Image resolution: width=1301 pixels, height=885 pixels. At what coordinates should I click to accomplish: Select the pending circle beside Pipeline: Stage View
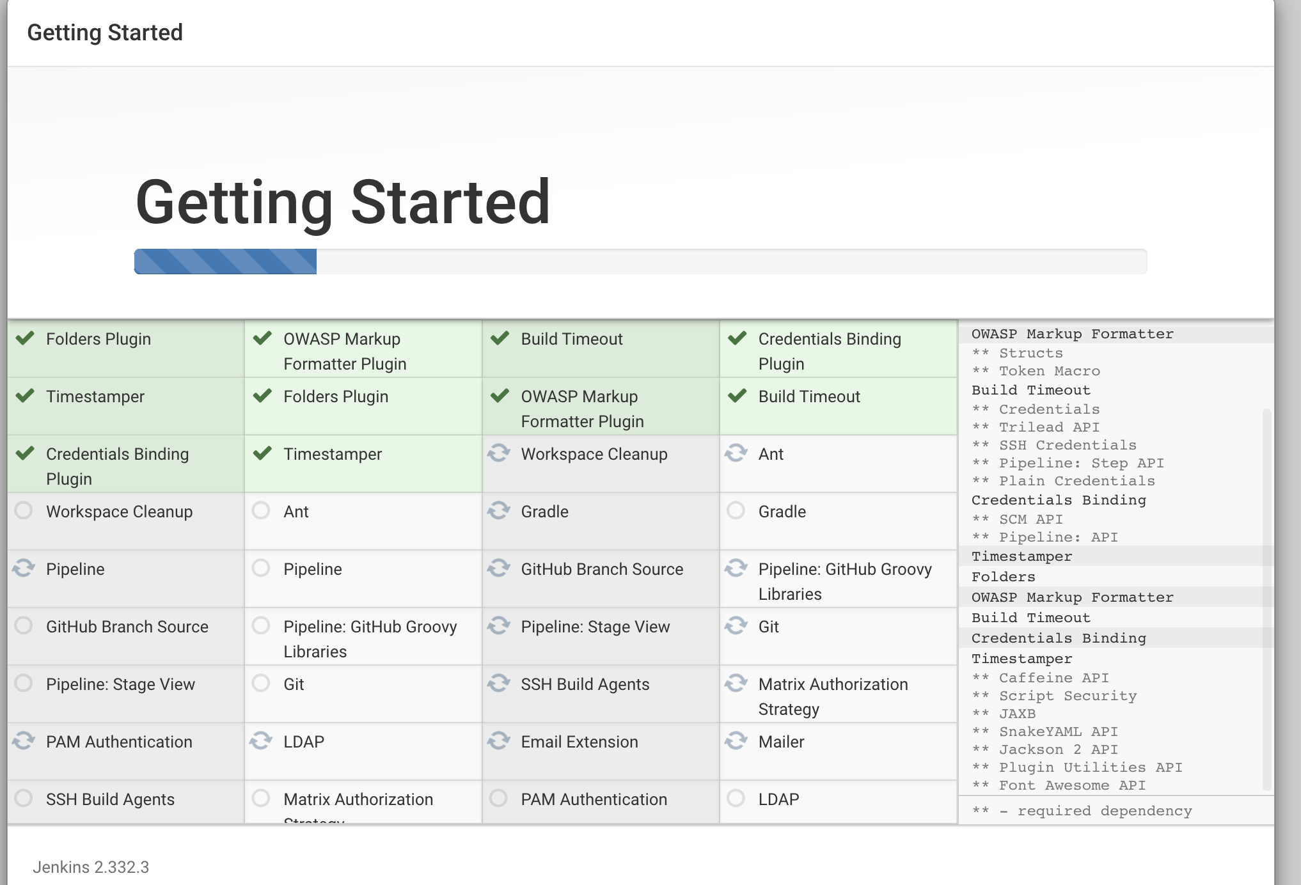tap(24, 684)
